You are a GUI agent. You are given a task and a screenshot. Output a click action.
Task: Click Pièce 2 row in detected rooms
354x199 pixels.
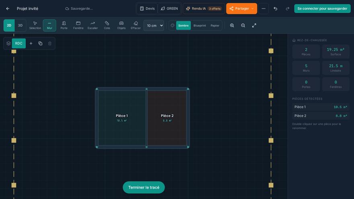coord(321,116)
